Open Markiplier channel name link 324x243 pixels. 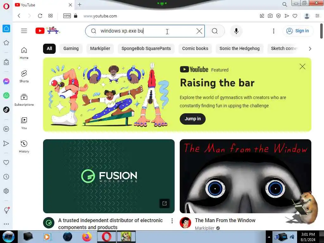(205, 228)
